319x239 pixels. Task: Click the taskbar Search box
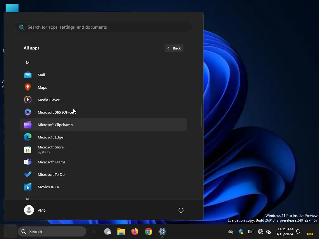[52, 232]
